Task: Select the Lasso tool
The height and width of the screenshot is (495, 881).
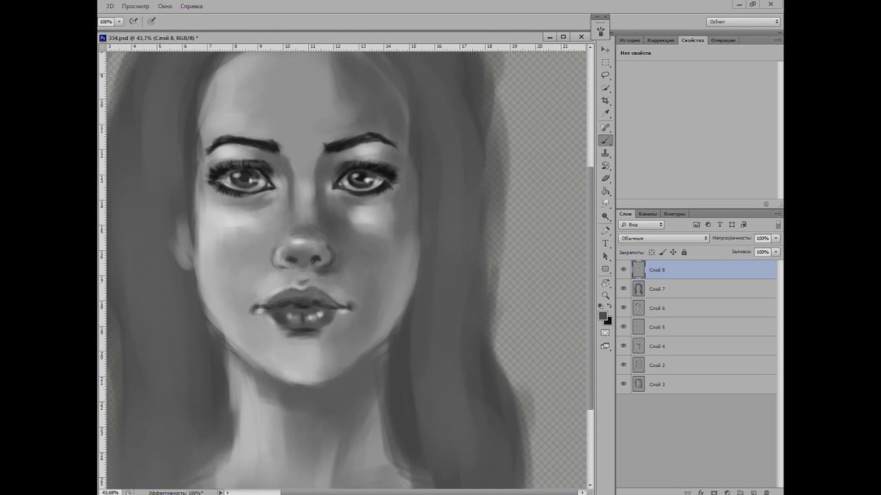Action: click(x=606, y=75)
